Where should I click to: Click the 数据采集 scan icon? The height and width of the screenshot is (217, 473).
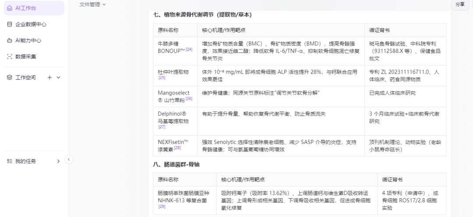coord(10,56)
